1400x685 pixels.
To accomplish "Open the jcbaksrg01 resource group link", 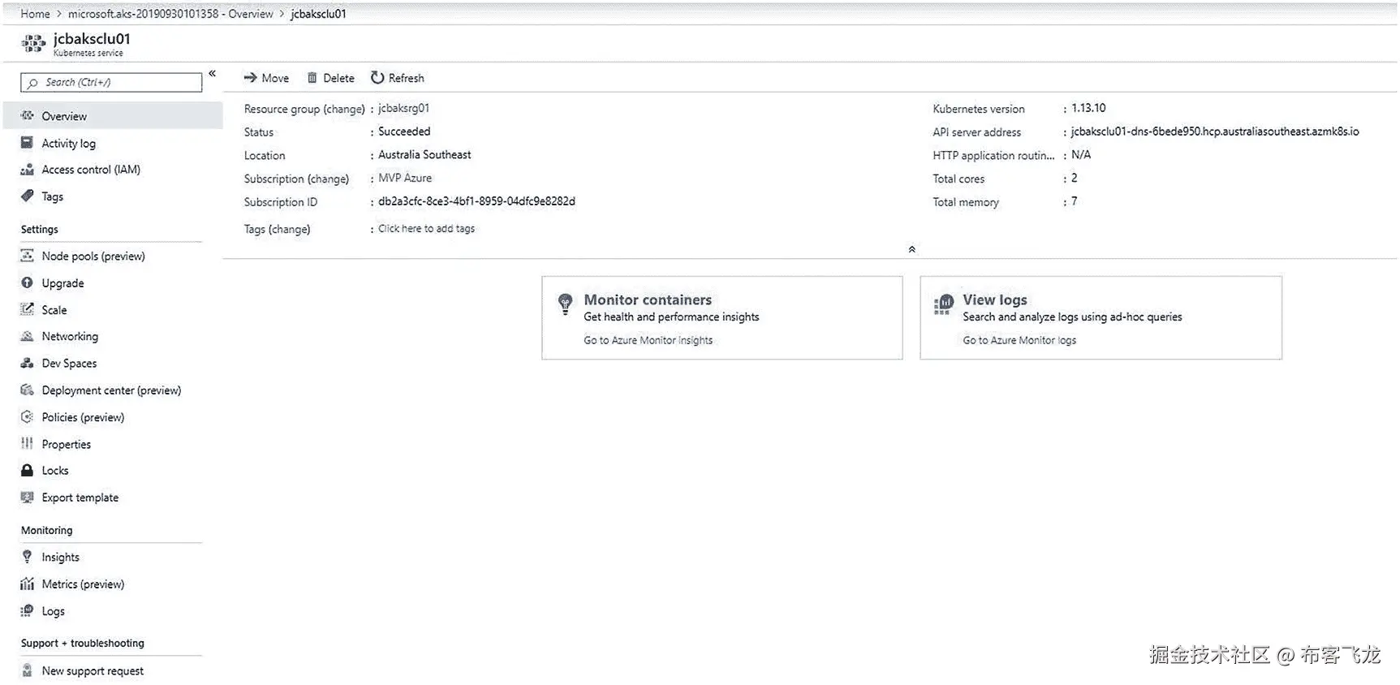I will coord(403,108).
